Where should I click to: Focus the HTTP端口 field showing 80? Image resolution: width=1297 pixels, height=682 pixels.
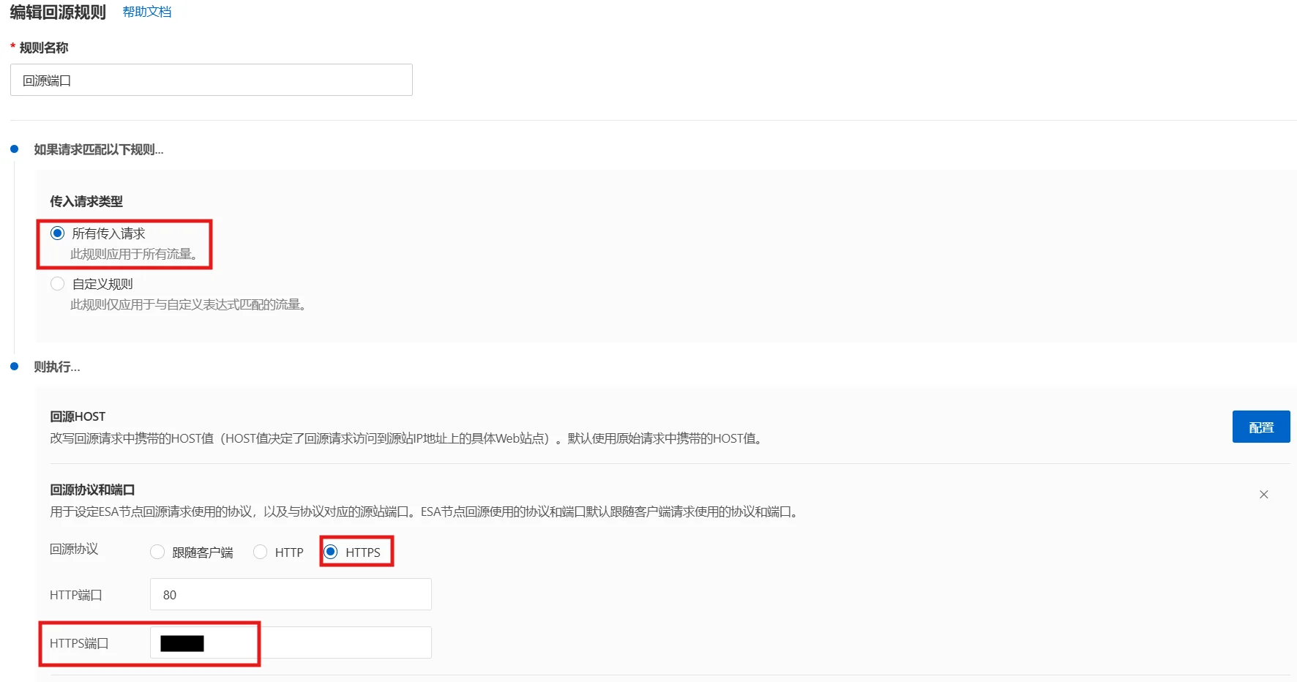coord(291,595)
